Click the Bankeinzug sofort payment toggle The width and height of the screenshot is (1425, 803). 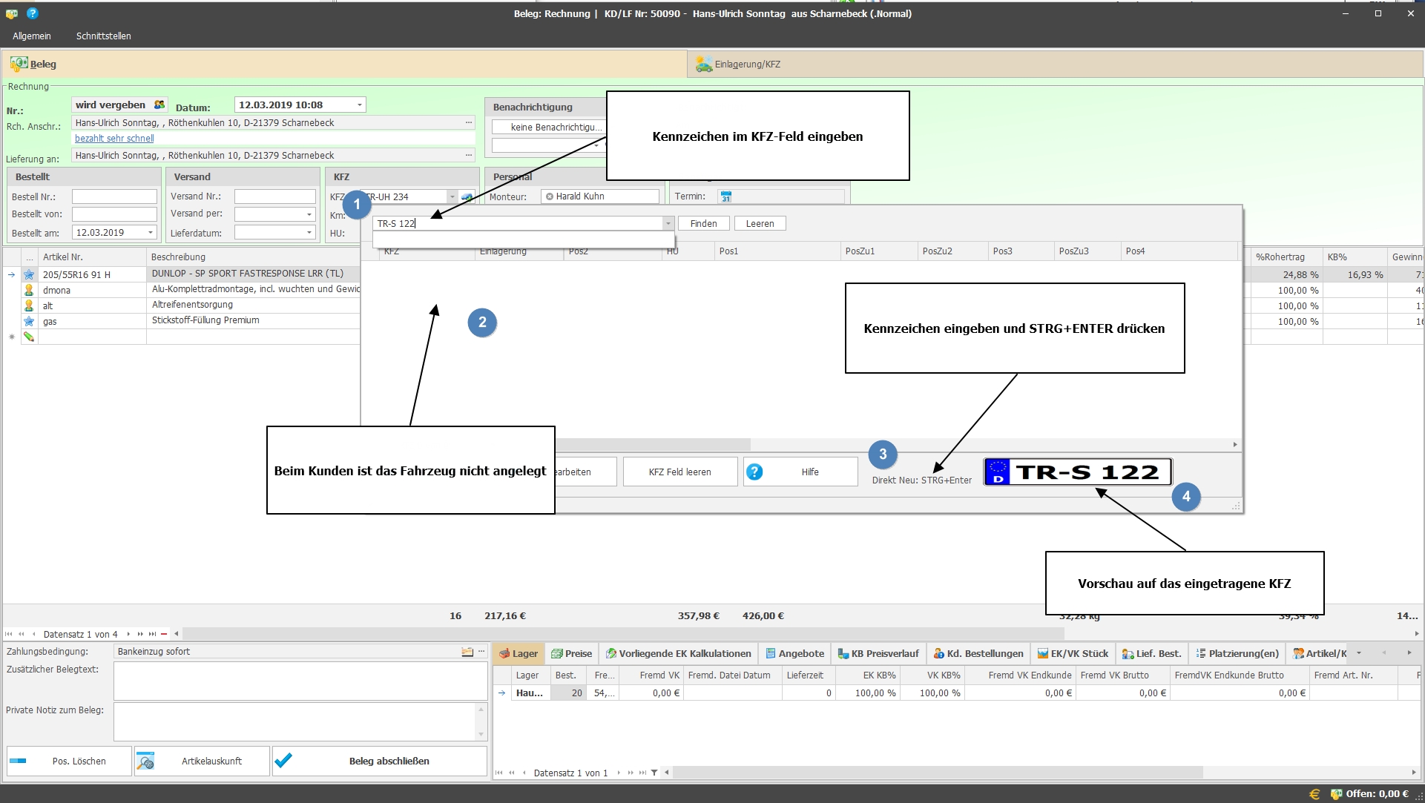[x=467, y=650]
